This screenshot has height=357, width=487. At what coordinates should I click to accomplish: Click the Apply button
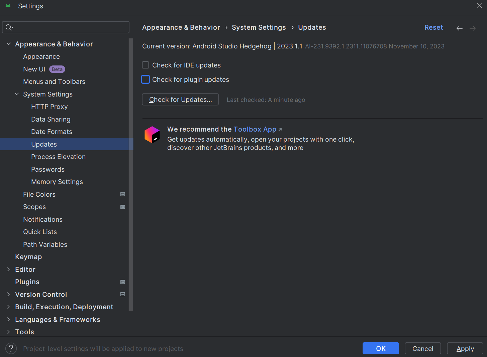pos(465,348)
